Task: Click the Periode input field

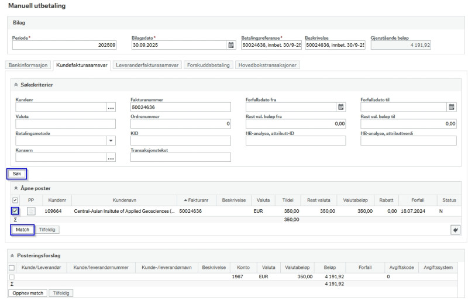Action: click(x=64, y=45)
